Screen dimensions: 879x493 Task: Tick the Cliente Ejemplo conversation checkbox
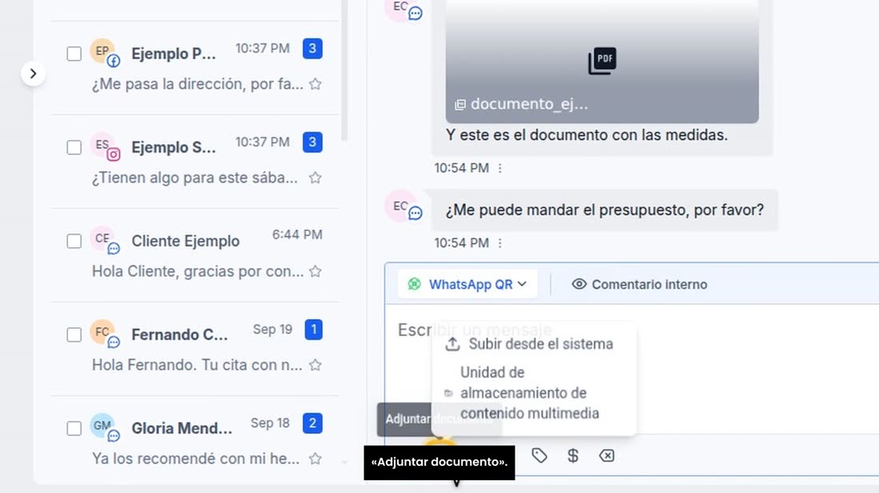(x=74, y=241)
